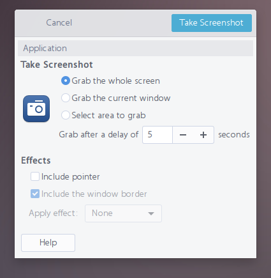Click the blue Take Screenshot button
Screen dimensions: 271x278
[212, 23]
